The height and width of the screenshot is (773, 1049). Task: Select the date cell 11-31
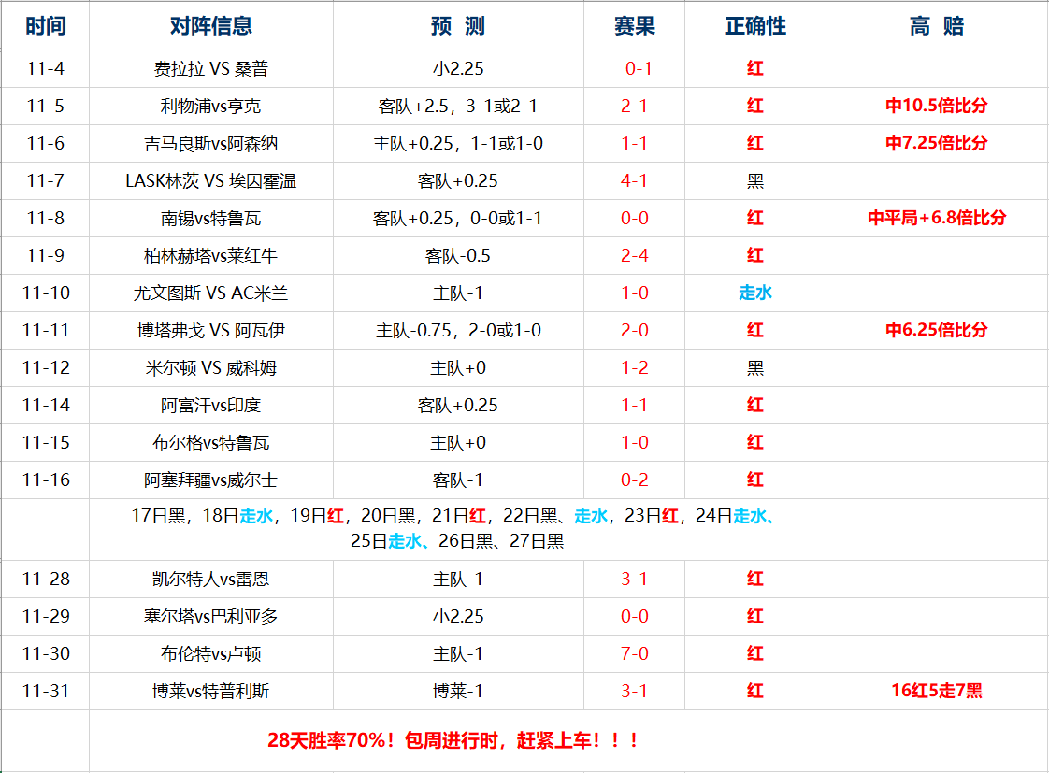click(x=46, y=692)
